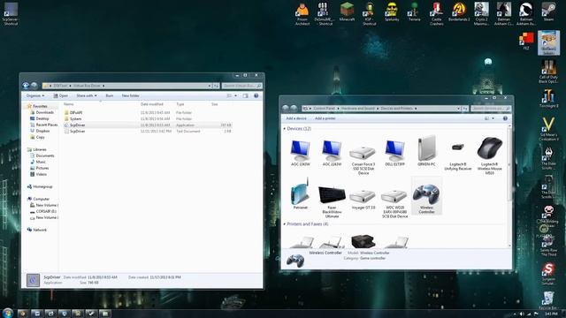Click the Explorer search box
The width and height of the screenshot is (566, 318).
[x=241, y=86]
